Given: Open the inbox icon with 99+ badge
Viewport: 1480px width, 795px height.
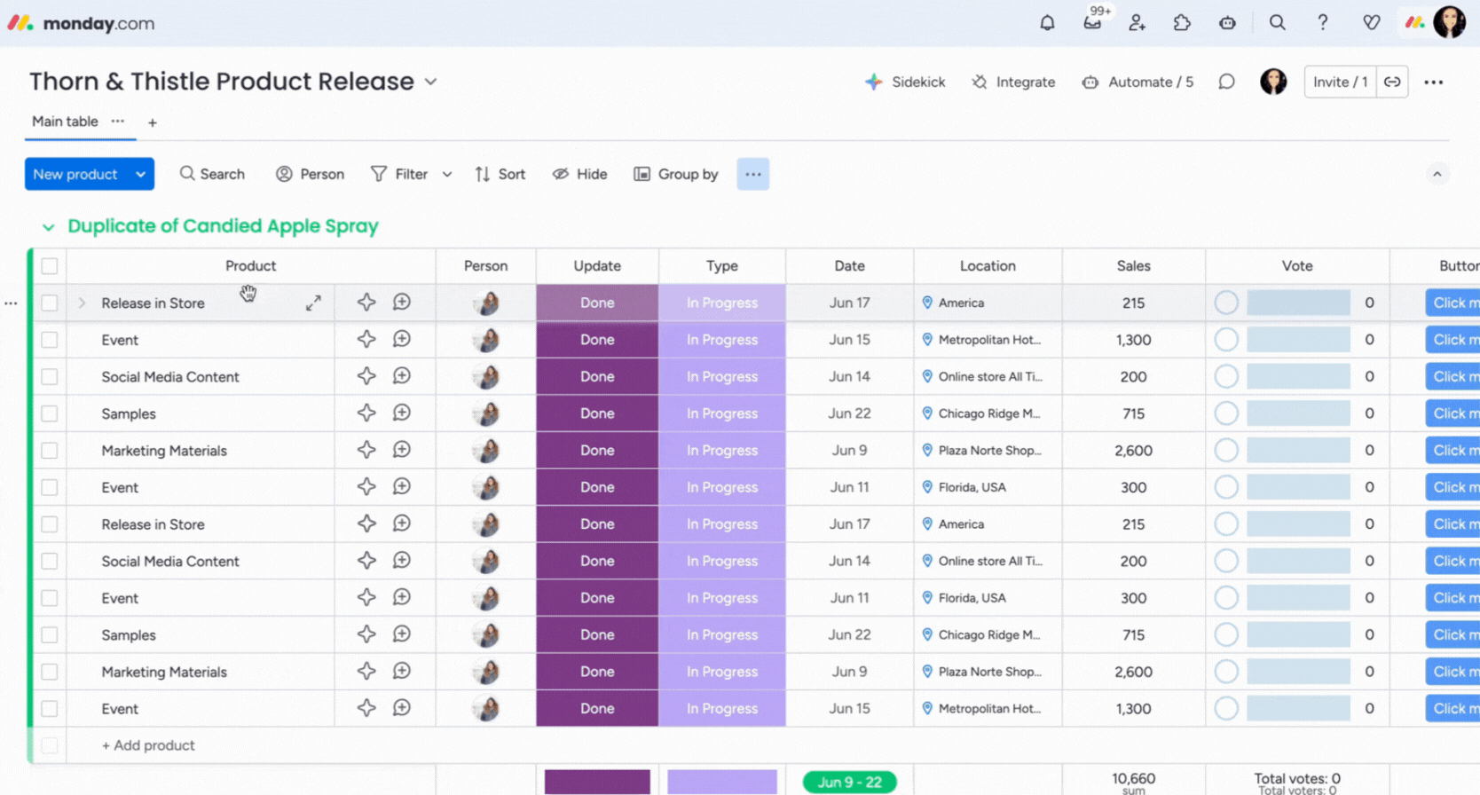Looking at the screenshot, I should pos(1092,23).
